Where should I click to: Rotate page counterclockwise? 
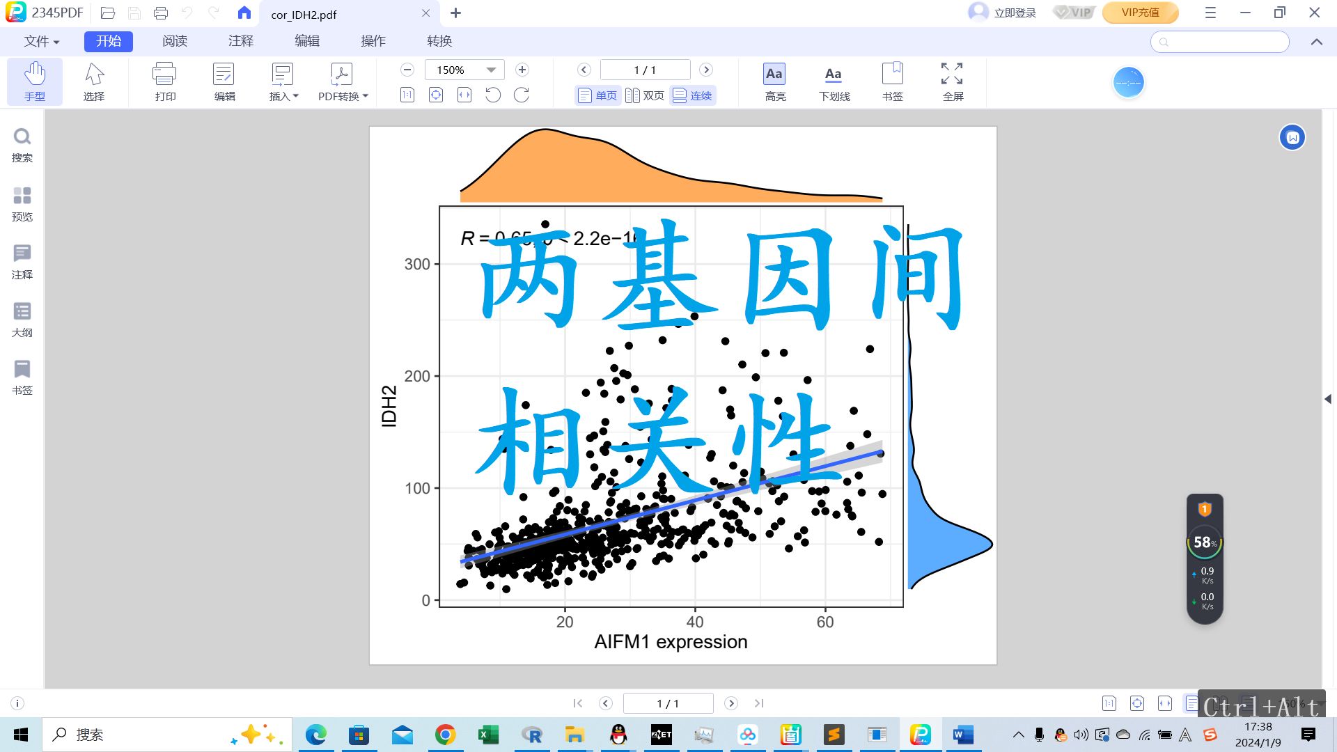[493, 95]
